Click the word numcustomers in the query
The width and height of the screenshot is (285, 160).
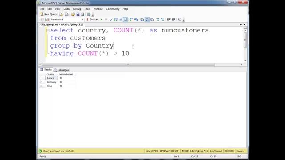click(x=185, y=30)
